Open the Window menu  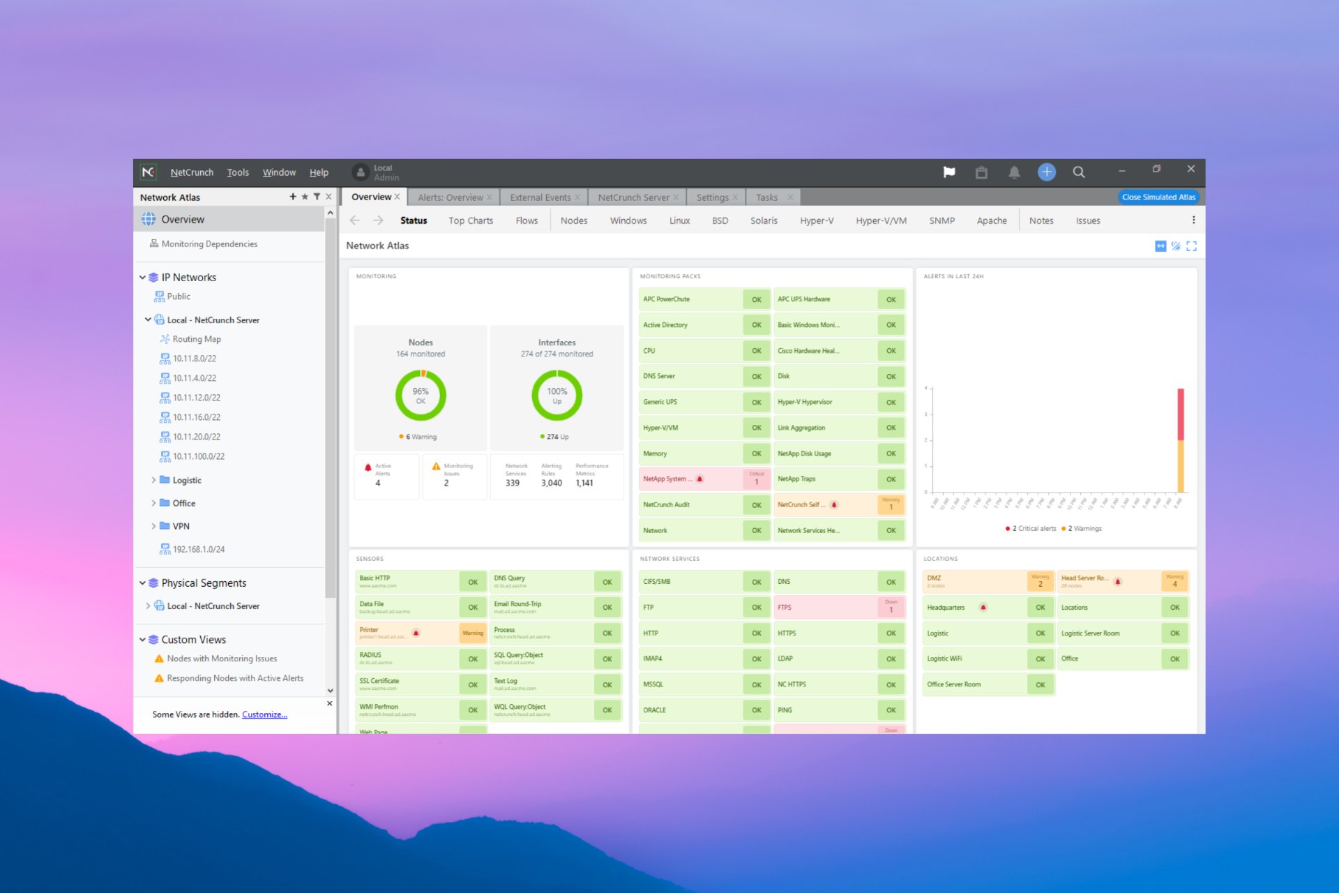pyautogui.click(x=279, y=172)
